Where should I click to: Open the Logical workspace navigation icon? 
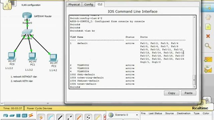pos(7,6)
